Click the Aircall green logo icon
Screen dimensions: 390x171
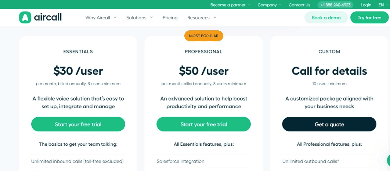tap(25, 18)
